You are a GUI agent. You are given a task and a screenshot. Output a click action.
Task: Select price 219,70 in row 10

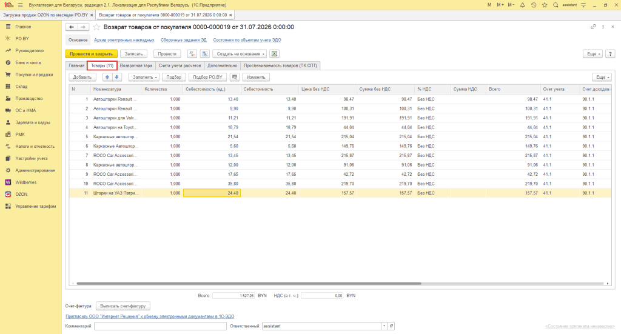click(x=327, y=184)
